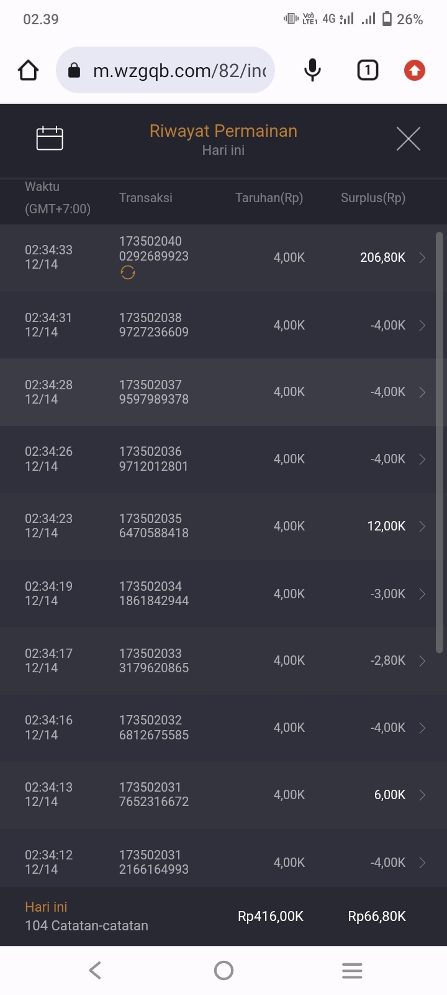
Task: Click the orange refresh icon under transaction 0292689923
Action: click(128, 272)
